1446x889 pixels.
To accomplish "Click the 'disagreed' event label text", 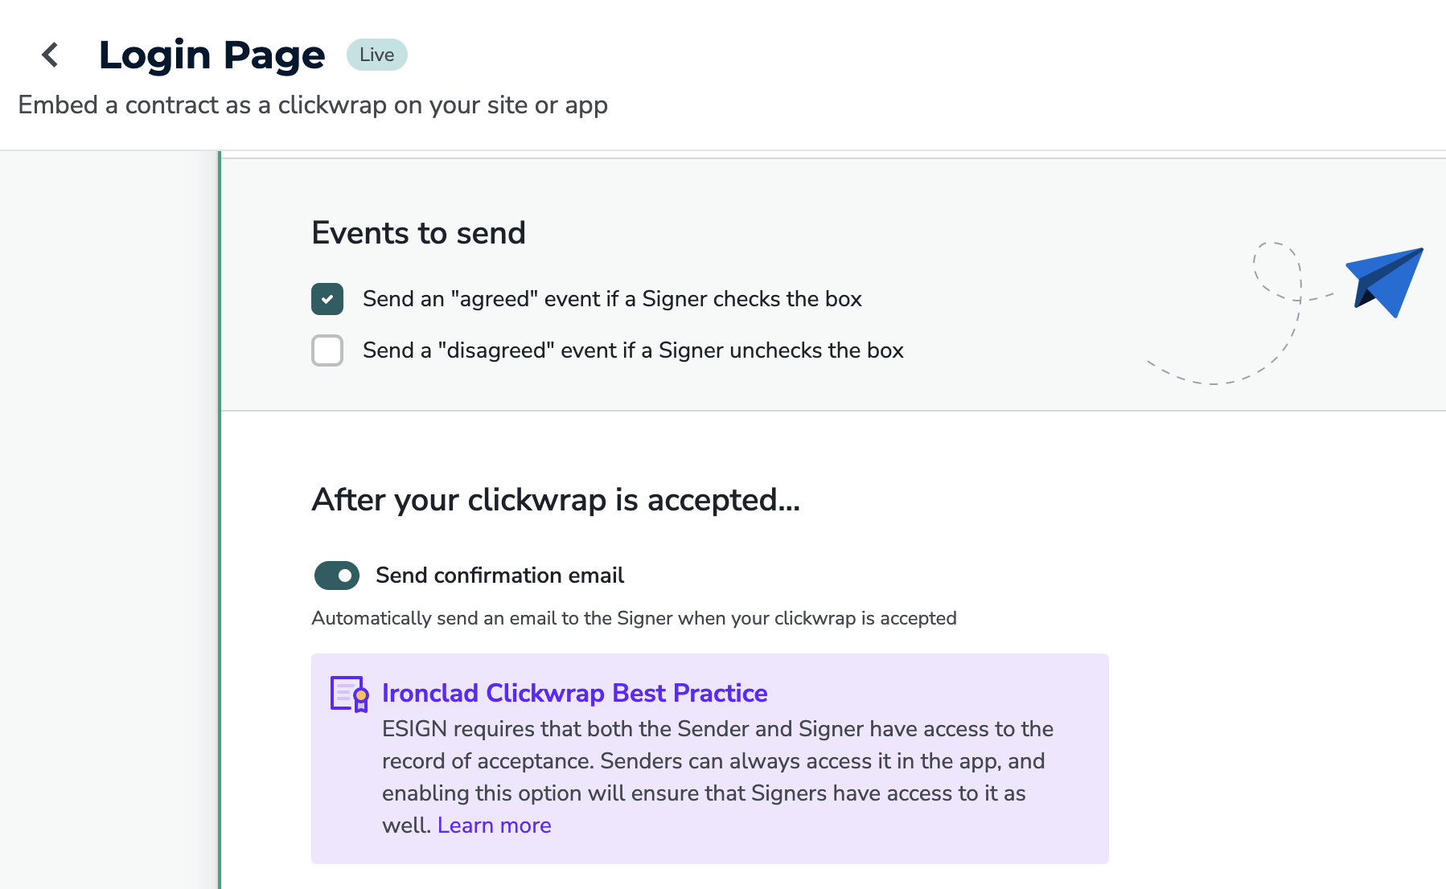I will [x=633, y=350].
